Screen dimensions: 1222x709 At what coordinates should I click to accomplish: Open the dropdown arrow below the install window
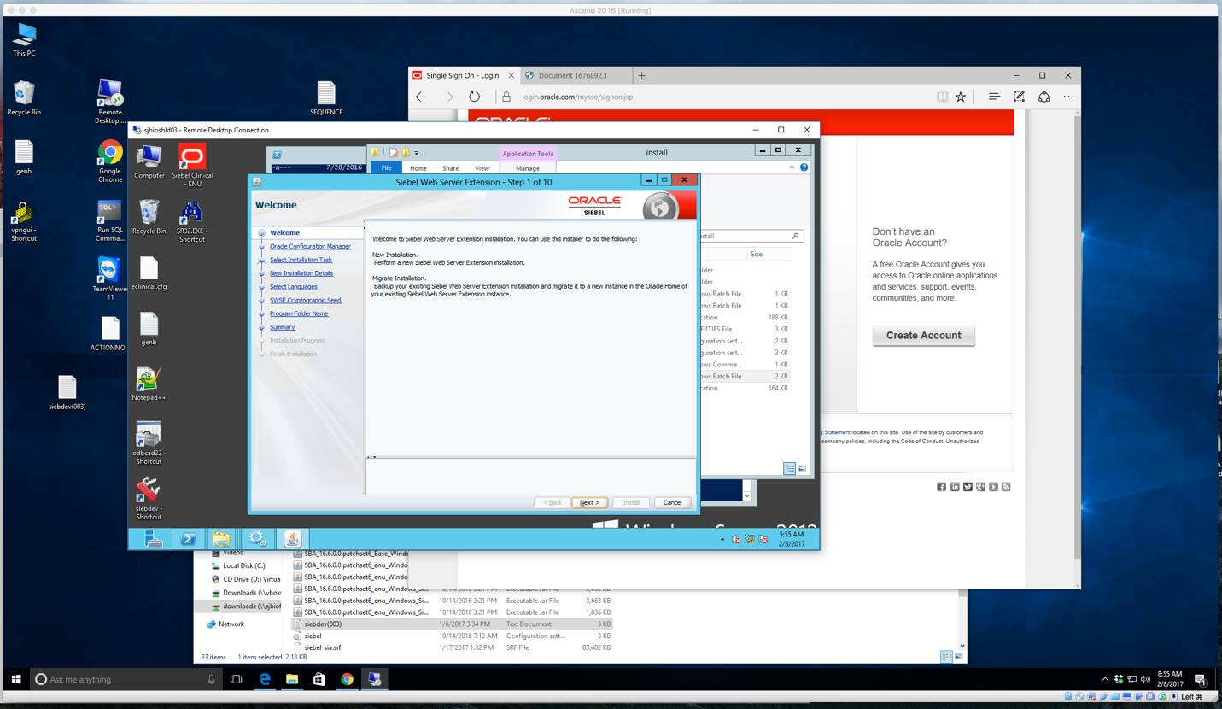747,495
